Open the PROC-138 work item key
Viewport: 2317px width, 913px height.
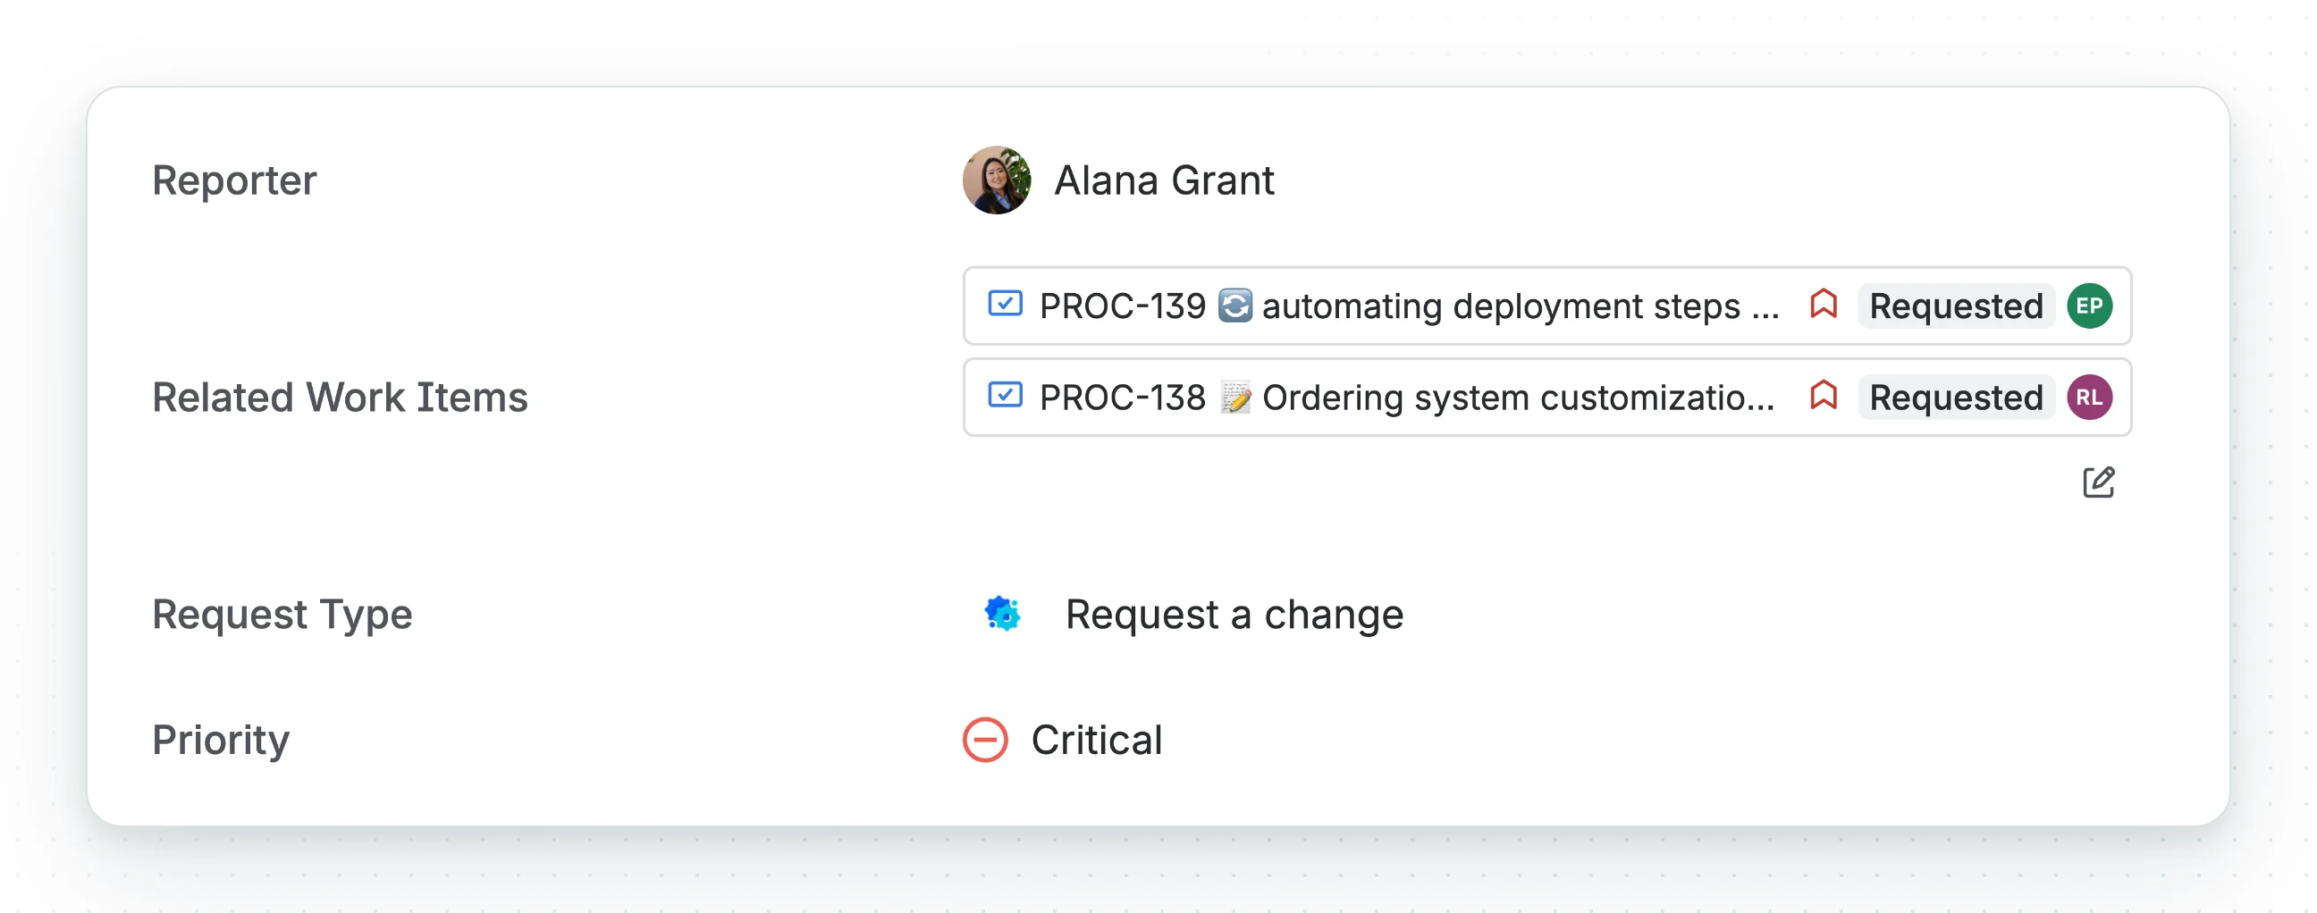pos(1123,398)
